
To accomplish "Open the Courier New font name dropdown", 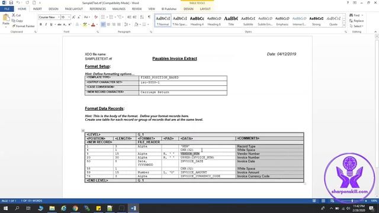I will coord(59,17).
